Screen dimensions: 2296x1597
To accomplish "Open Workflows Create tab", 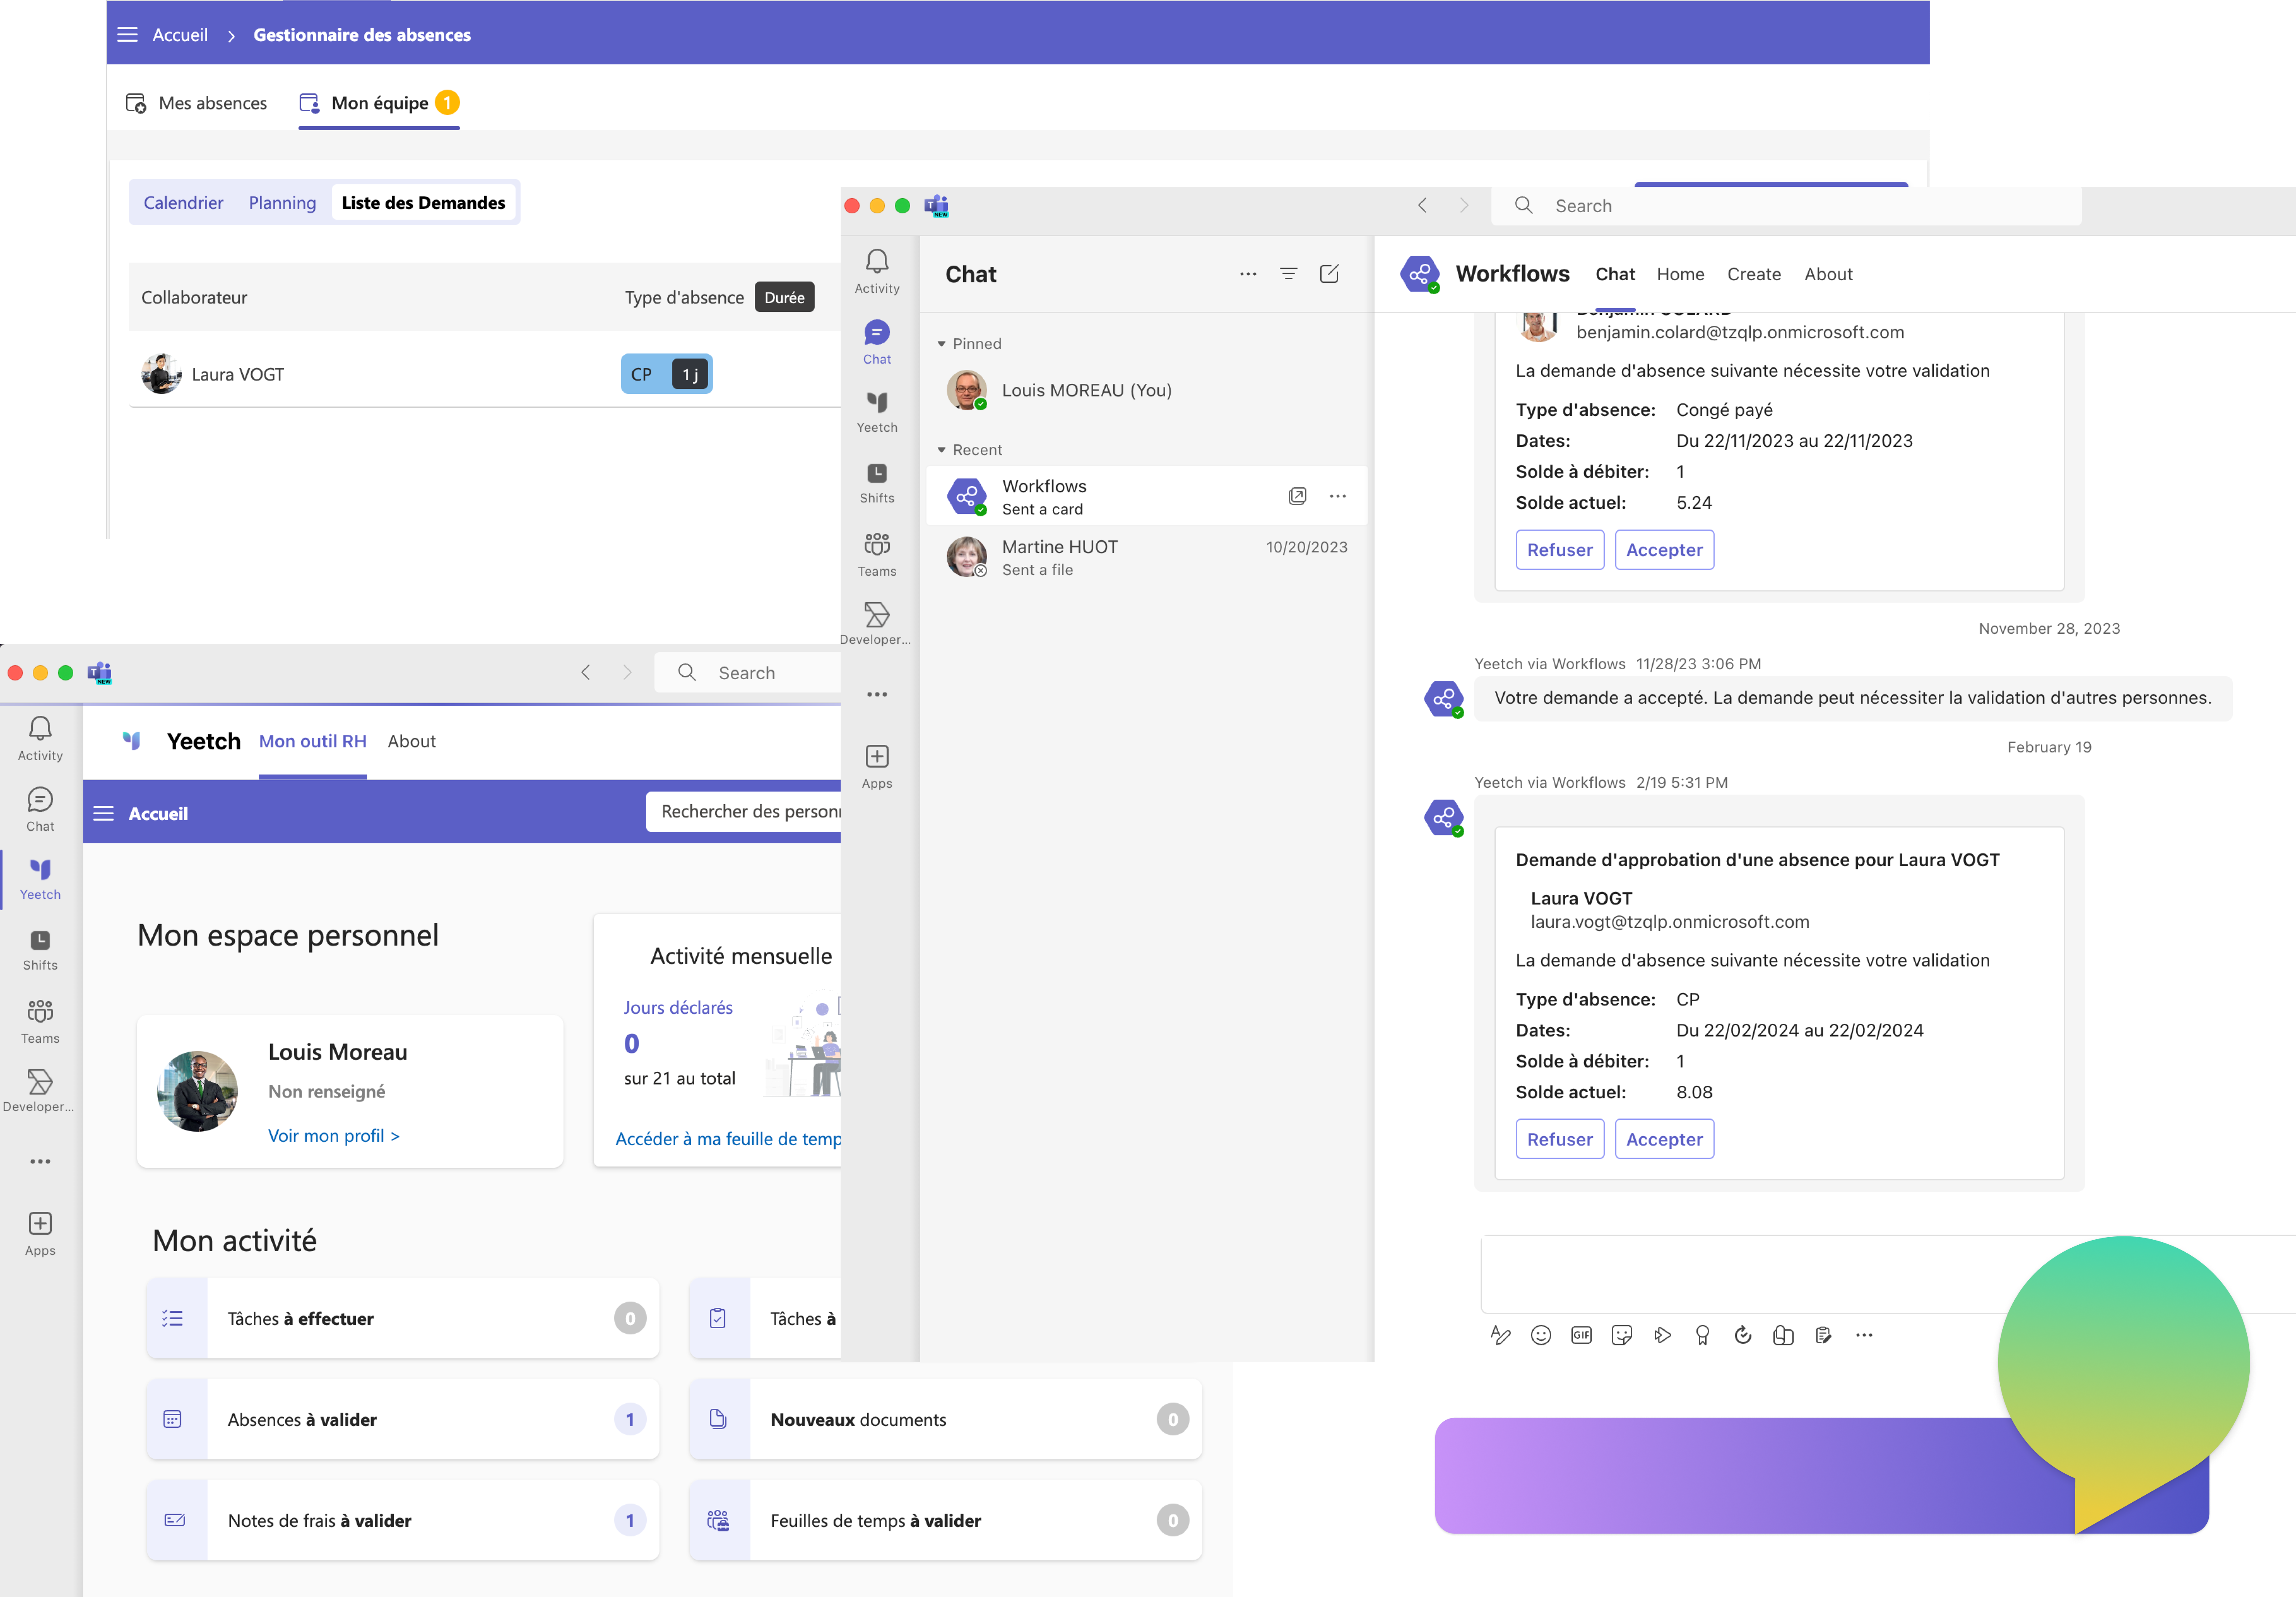I will [x=1754, y=274].
